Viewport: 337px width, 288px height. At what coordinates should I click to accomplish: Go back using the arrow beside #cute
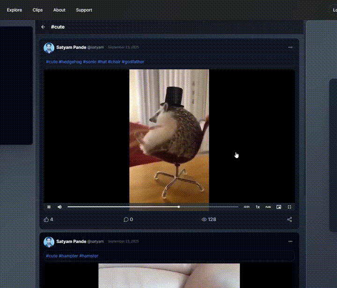click(x=43, y=27)
